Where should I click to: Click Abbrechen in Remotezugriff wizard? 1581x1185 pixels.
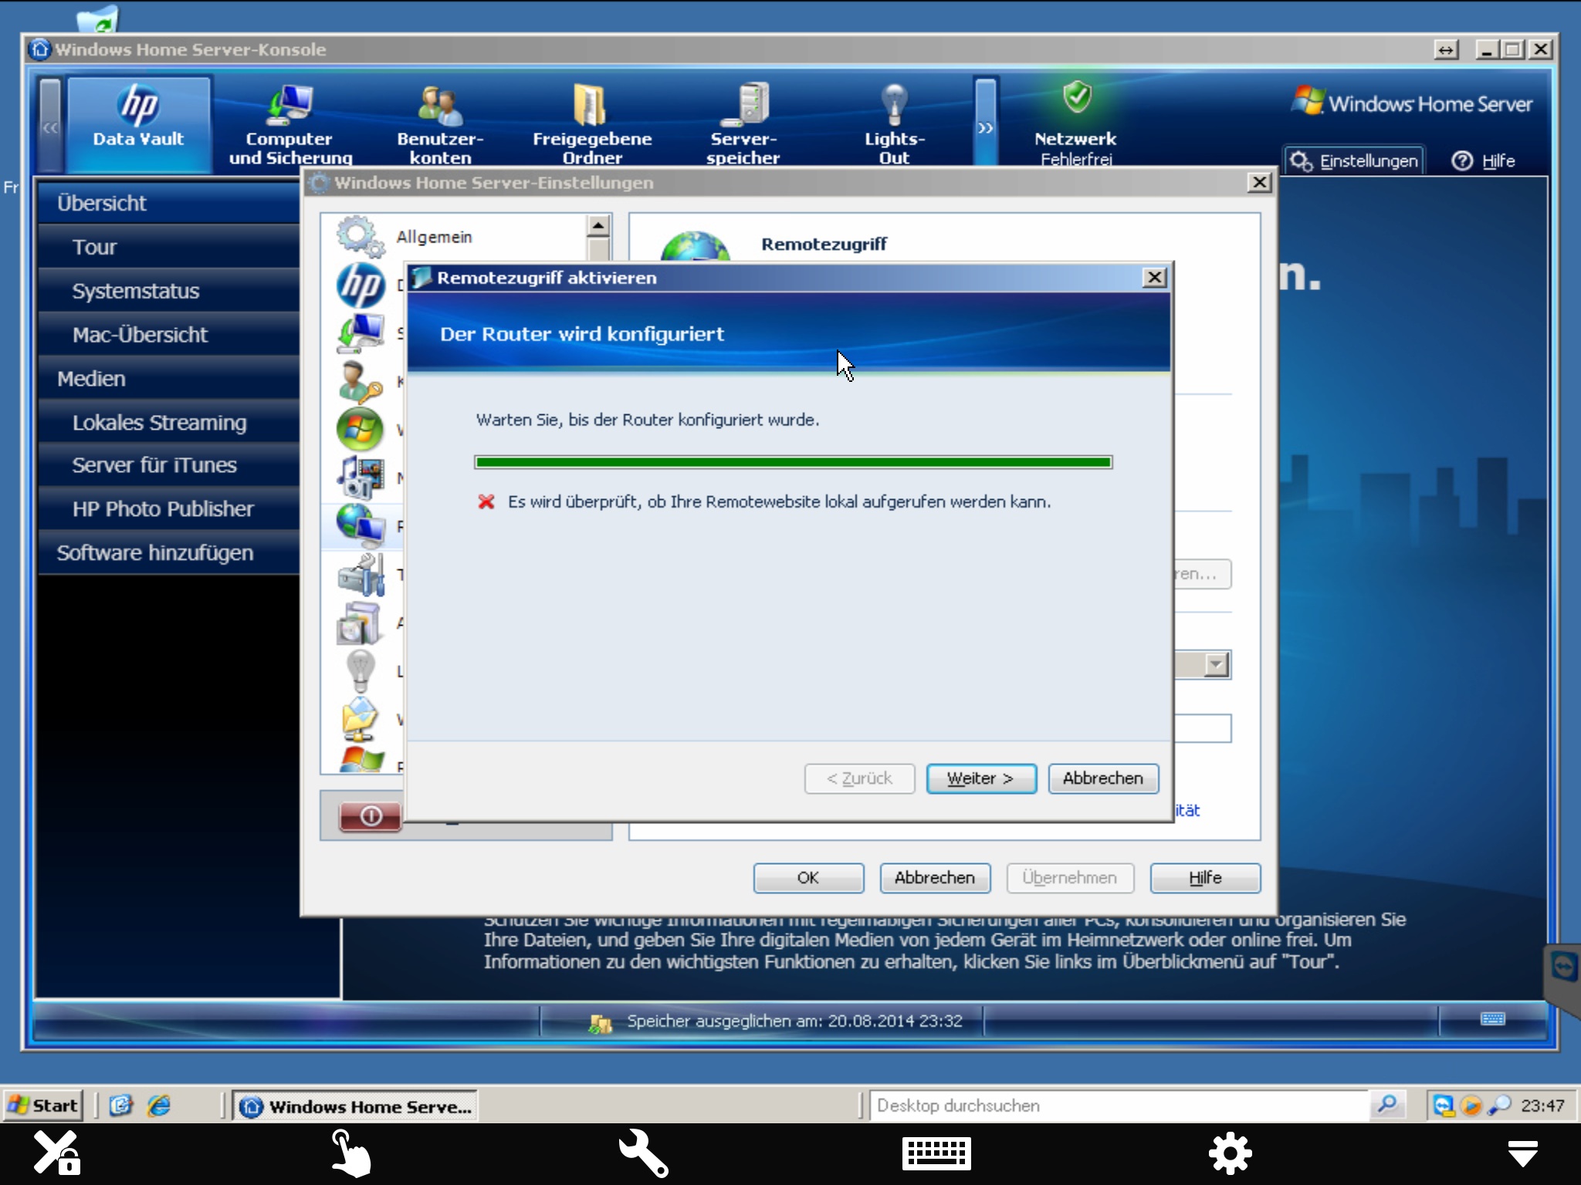coord(1103,778)
